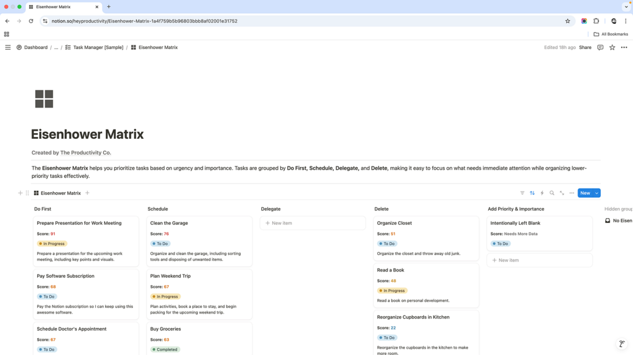633x355 pixels.
Task: Add a new database view tab
Action: point(88,193)
